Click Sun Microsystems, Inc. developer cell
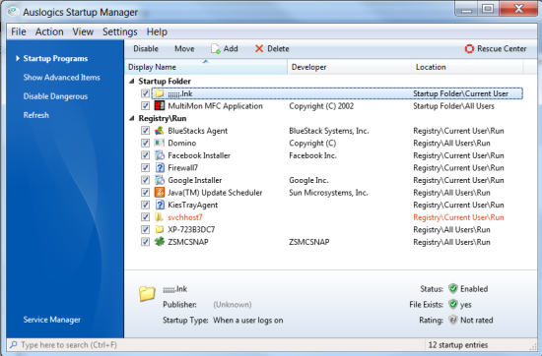The width and height of the screenshot is (542, 356). pyautogui.click(x=328, y=193)
